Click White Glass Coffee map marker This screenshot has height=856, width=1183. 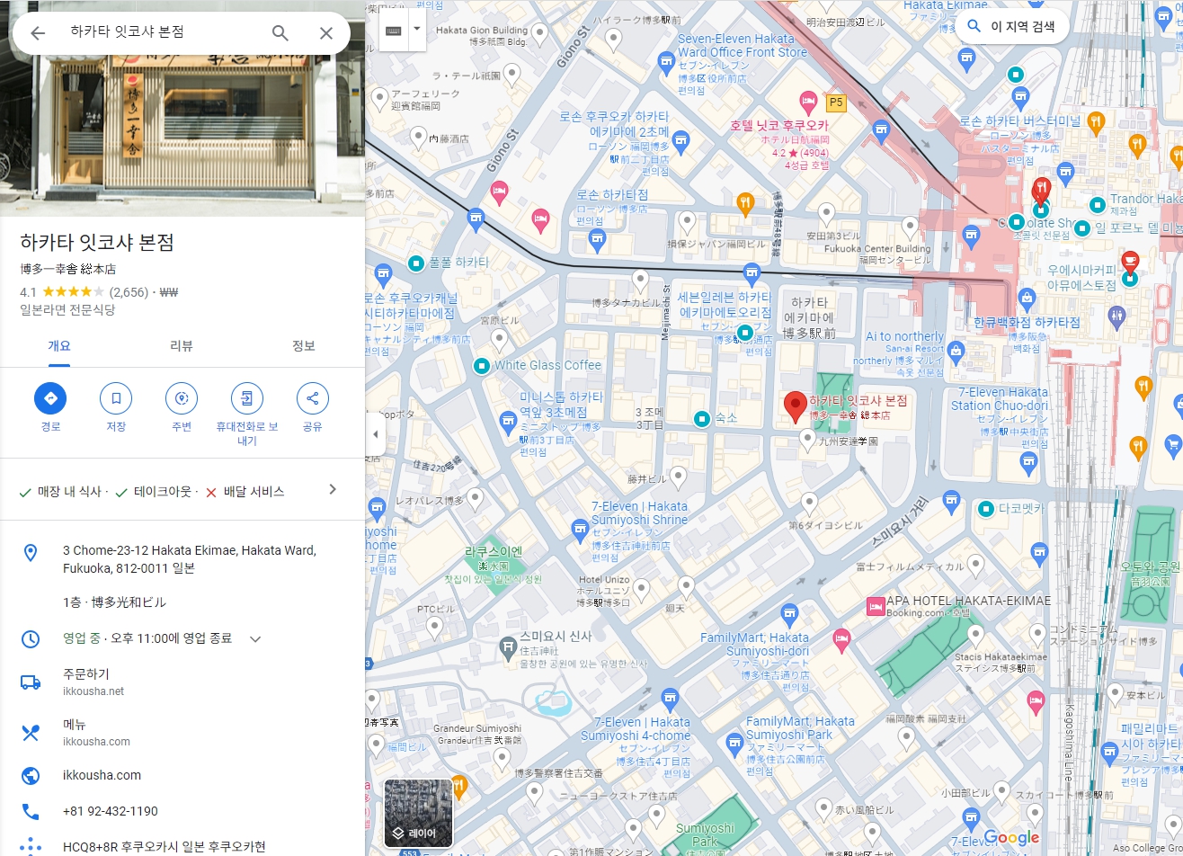click(482, 366)
